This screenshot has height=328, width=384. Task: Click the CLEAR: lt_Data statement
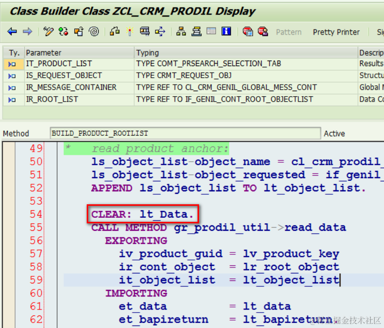click(142, 214)
